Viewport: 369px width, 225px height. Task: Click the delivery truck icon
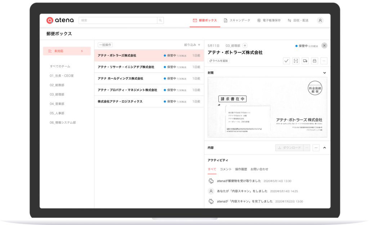(305, 61)
